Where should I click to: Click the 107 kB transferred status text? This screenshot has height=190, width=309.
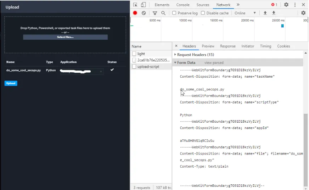point(164,188)
